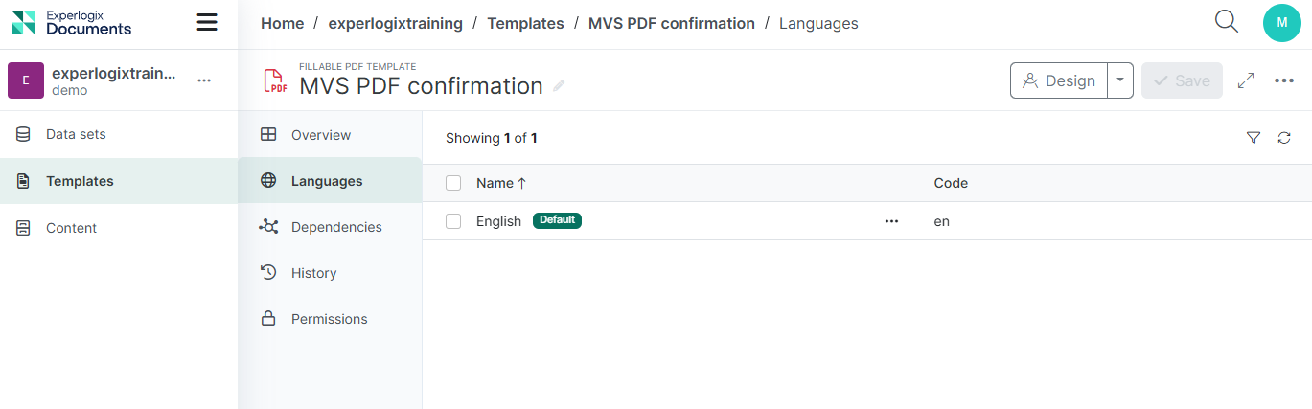This screenshot has height=409, width=1312.
Task: Expand the Design button dropdown arrow
Action: 1120,80
